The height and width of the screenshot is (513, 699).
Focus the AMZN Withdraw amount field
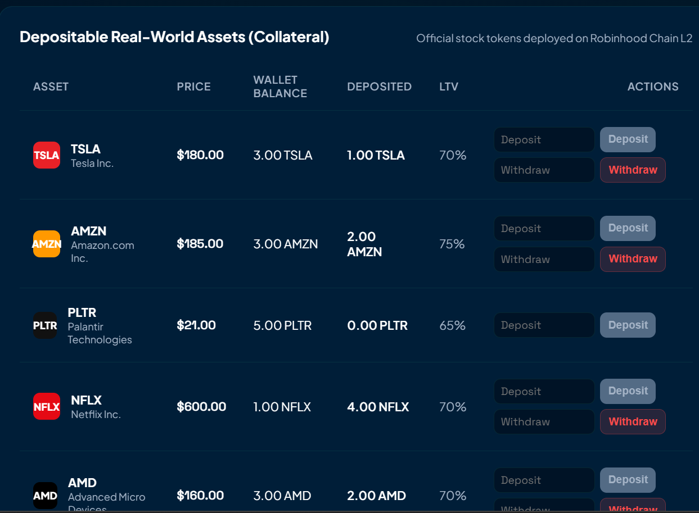544,259
